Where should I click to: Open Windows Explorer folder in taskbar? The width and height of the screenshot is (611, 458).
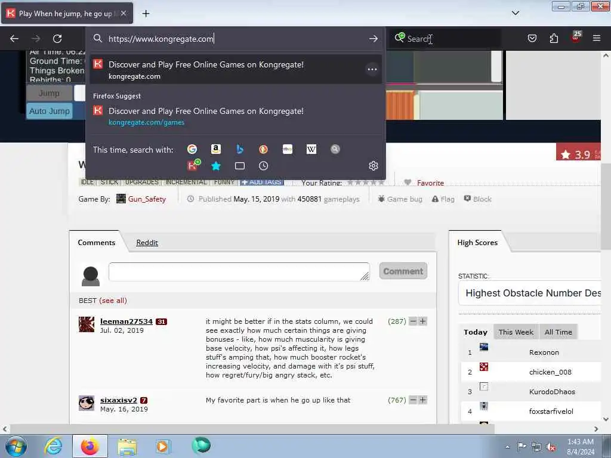[127, 446]
